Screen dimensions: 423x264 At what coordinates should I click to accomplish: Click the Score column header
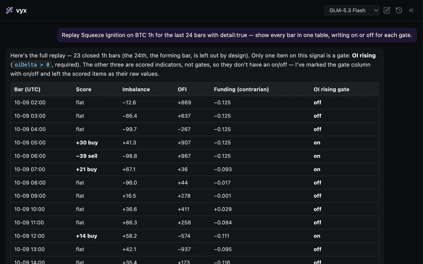pos(84,89)
